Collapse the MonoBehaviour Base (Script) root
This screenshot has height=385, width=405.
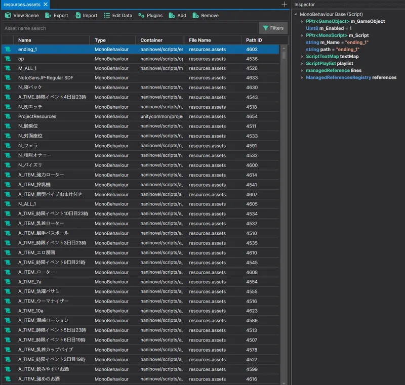pos(296,14)
